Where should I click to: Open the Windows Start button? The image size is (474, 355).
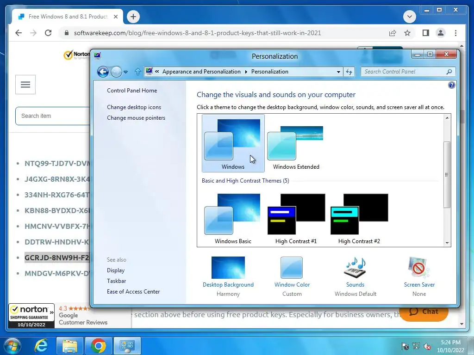12,346
